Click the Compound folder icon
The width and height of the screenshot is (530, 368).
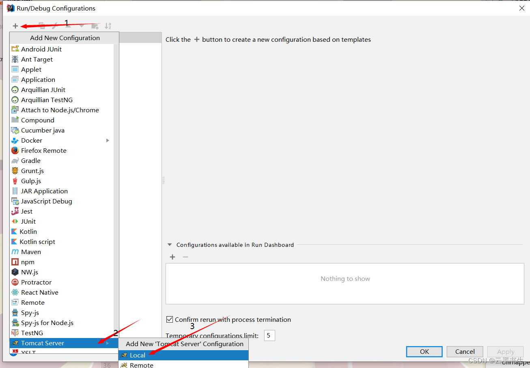tap(15, 120)
